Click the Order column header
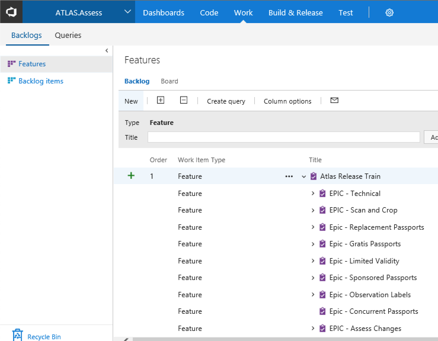This screenshot has height=341, width=438. pos(158,160)
